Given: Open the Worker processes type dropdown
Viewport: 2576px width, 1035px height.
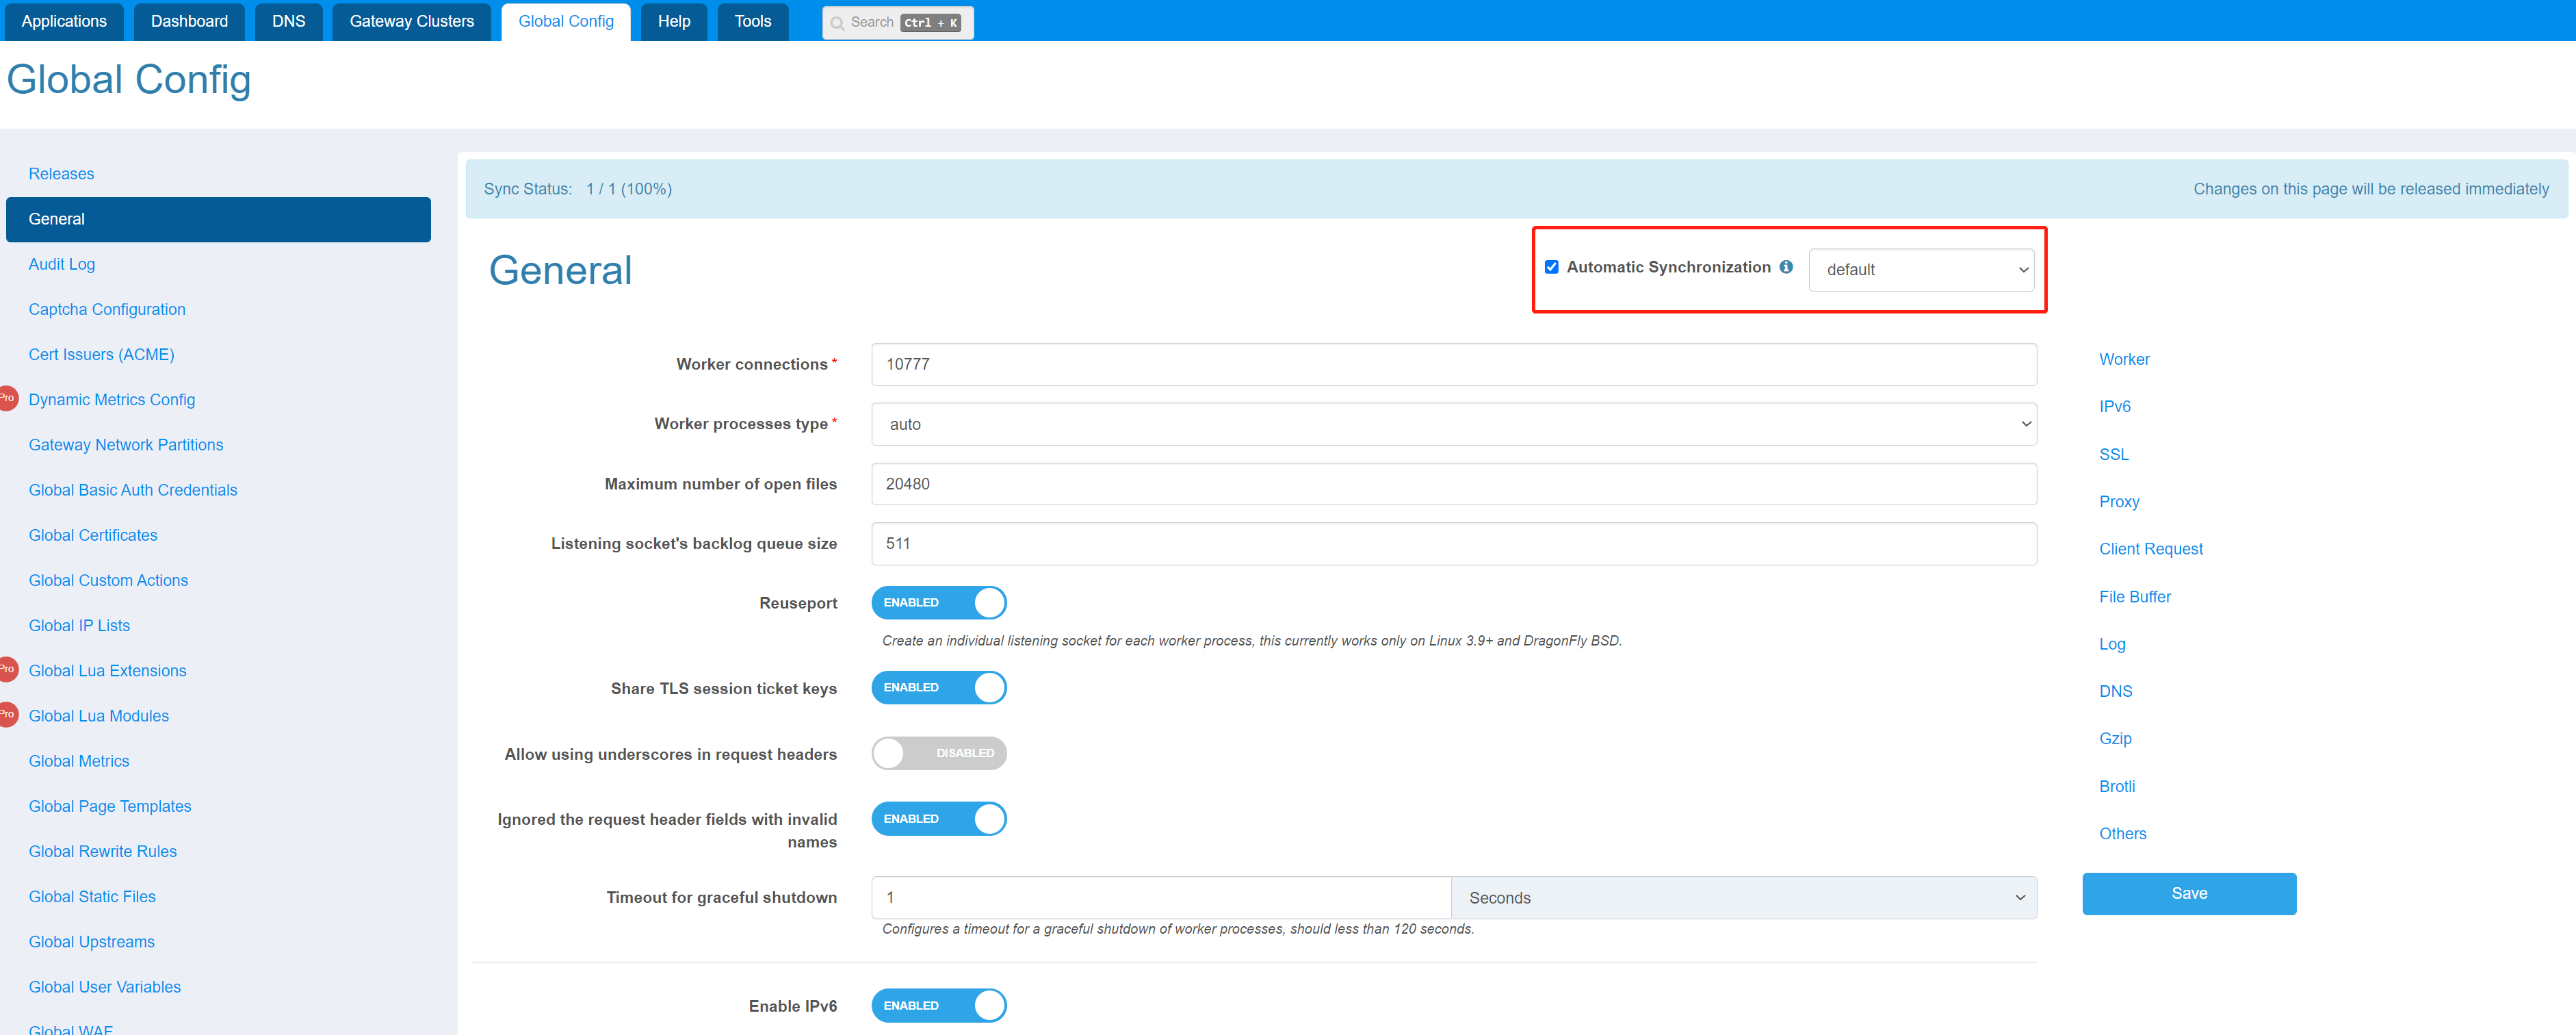Looking at the screenshot, I should pos(1453,424).
